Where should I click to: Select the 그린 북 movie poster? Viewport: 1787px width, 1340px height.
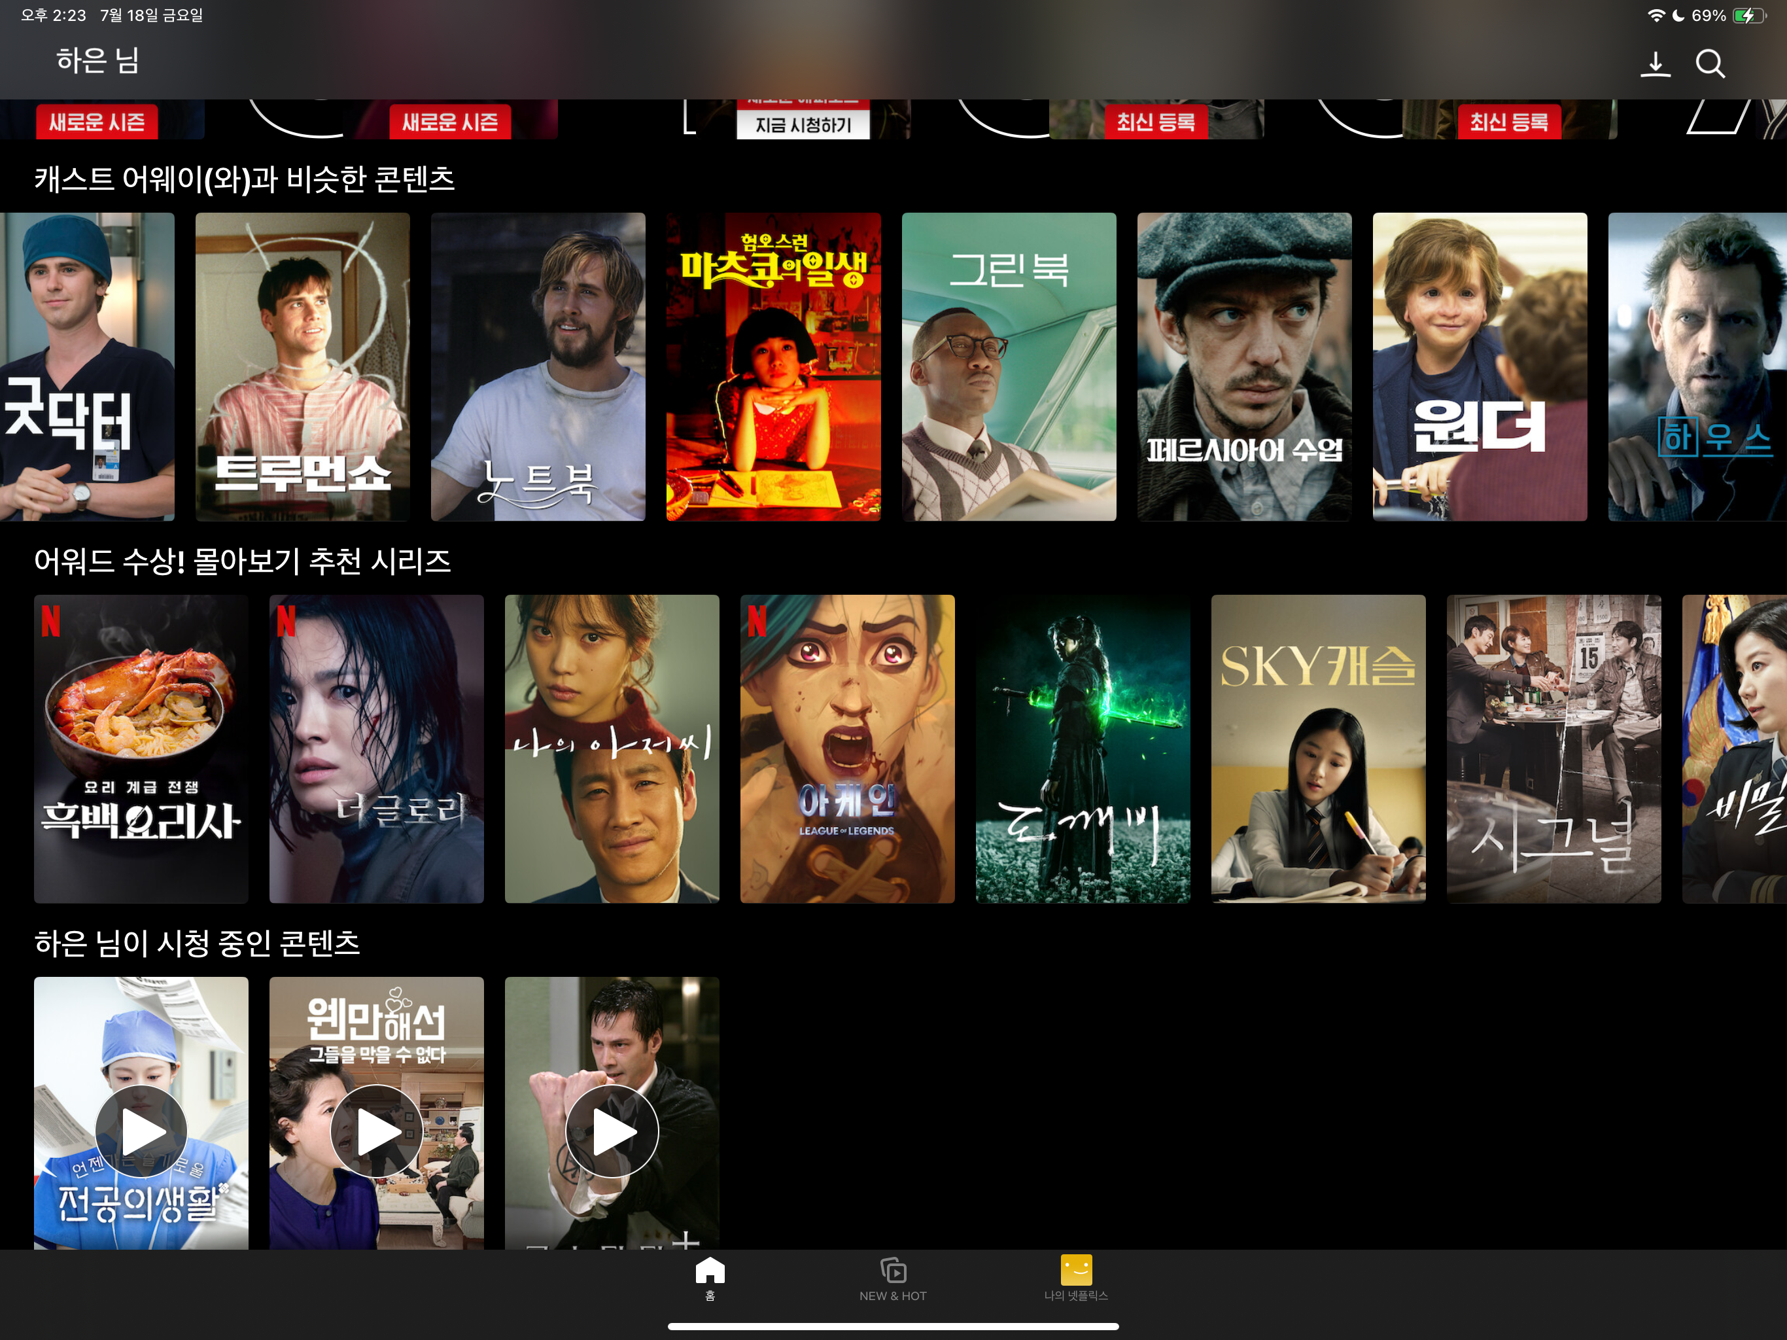coord(1009,366)
